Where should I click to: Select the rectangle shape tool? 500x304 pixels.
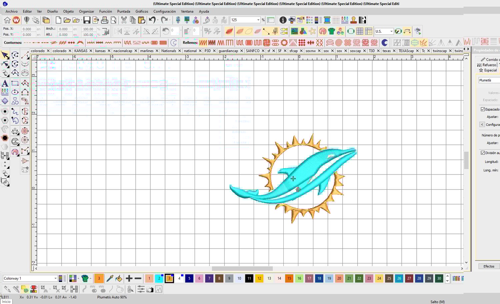click(x=15, y=83)
